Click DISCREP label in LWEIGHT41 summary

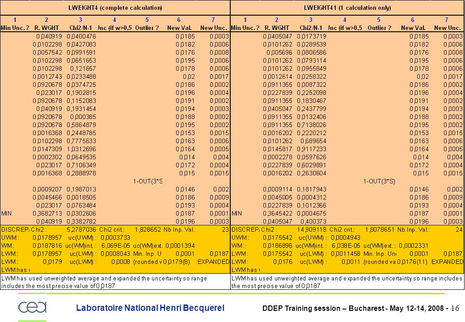tap(245, 229)
